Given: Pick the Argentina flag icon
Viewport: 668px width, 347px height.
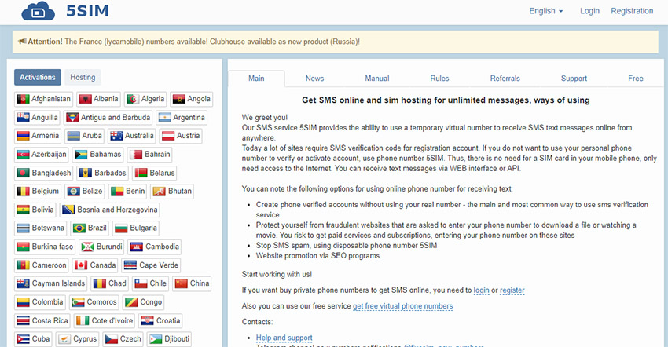Looking at the screenshot, I should click(164, 118).
